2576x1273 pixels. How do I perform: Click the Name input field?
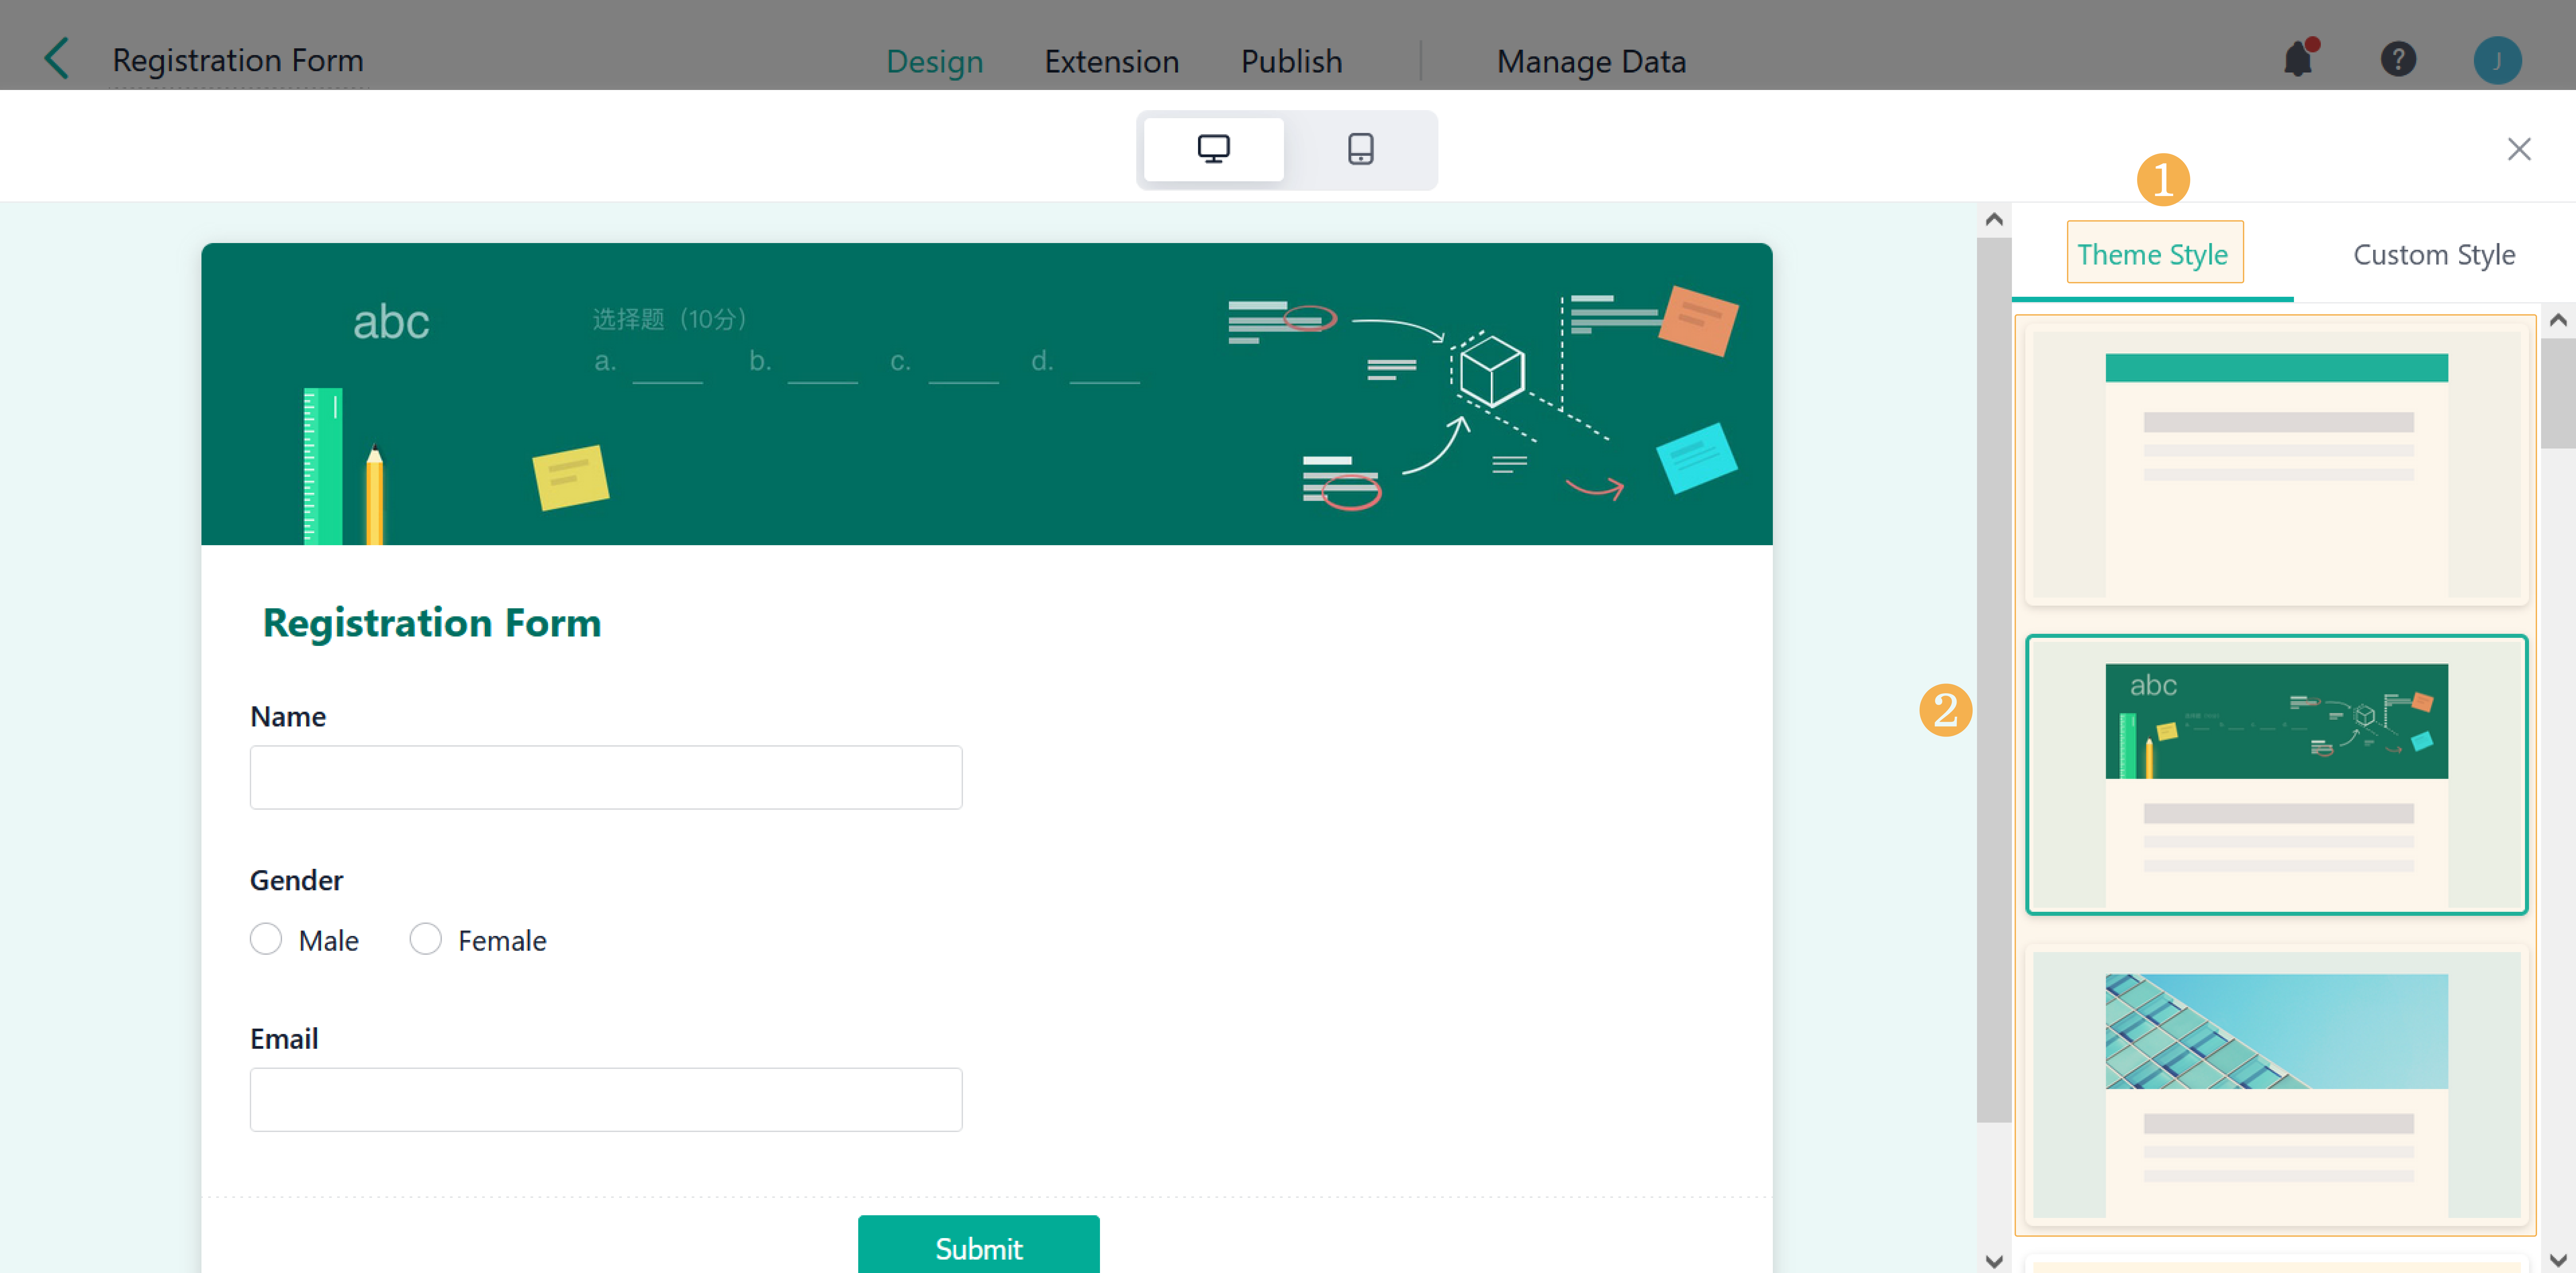pos(605,777)
